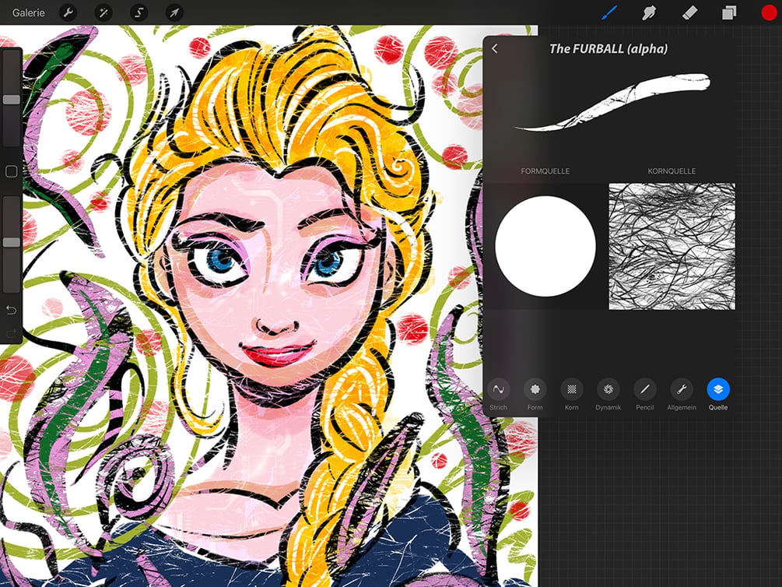The height and width of the screenshot is (587, 782).
Task: Toggle the square modifier button in sidebar
Action: click(11, 172)
